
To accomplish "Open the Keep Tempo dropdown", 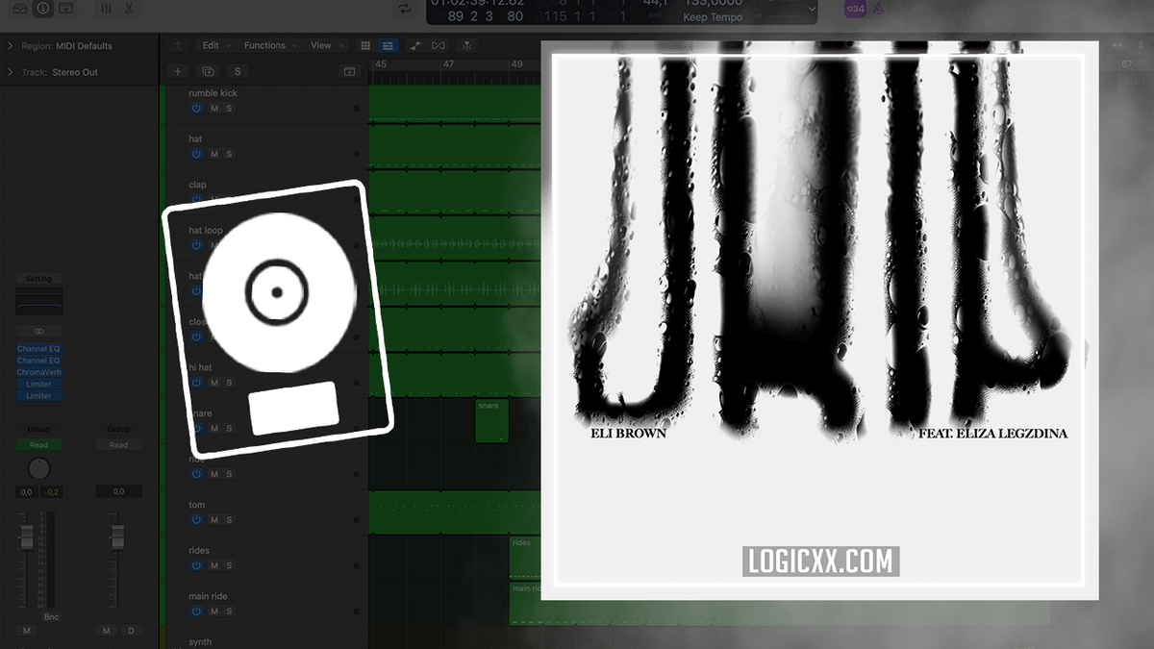I will pyautogui.click(x=712, y=17).
